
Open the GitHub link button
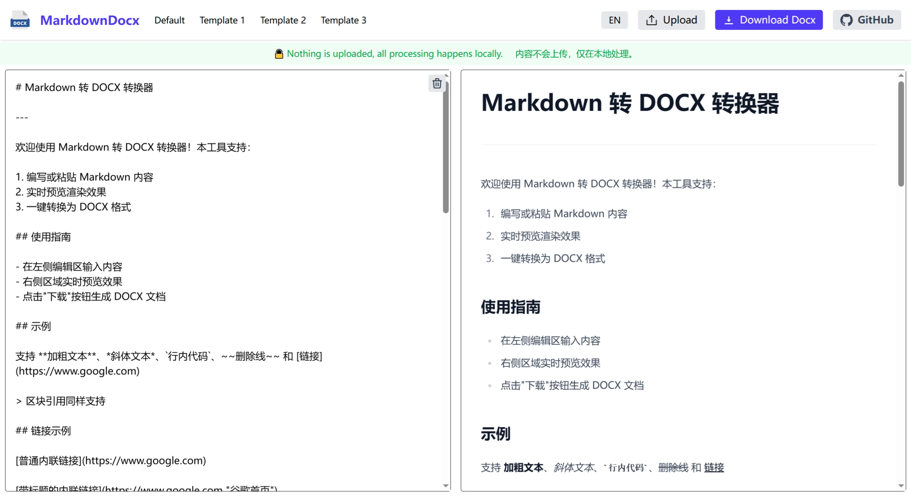[866, 20]
